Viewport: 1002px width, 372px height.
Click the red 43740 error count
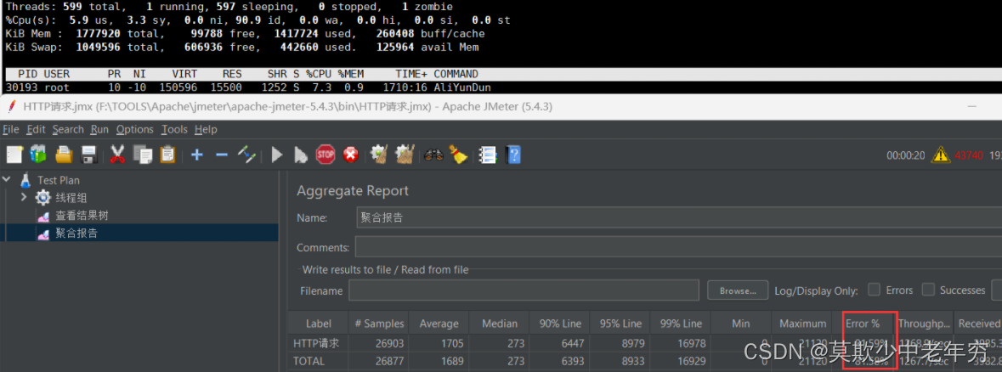[969, 155]
